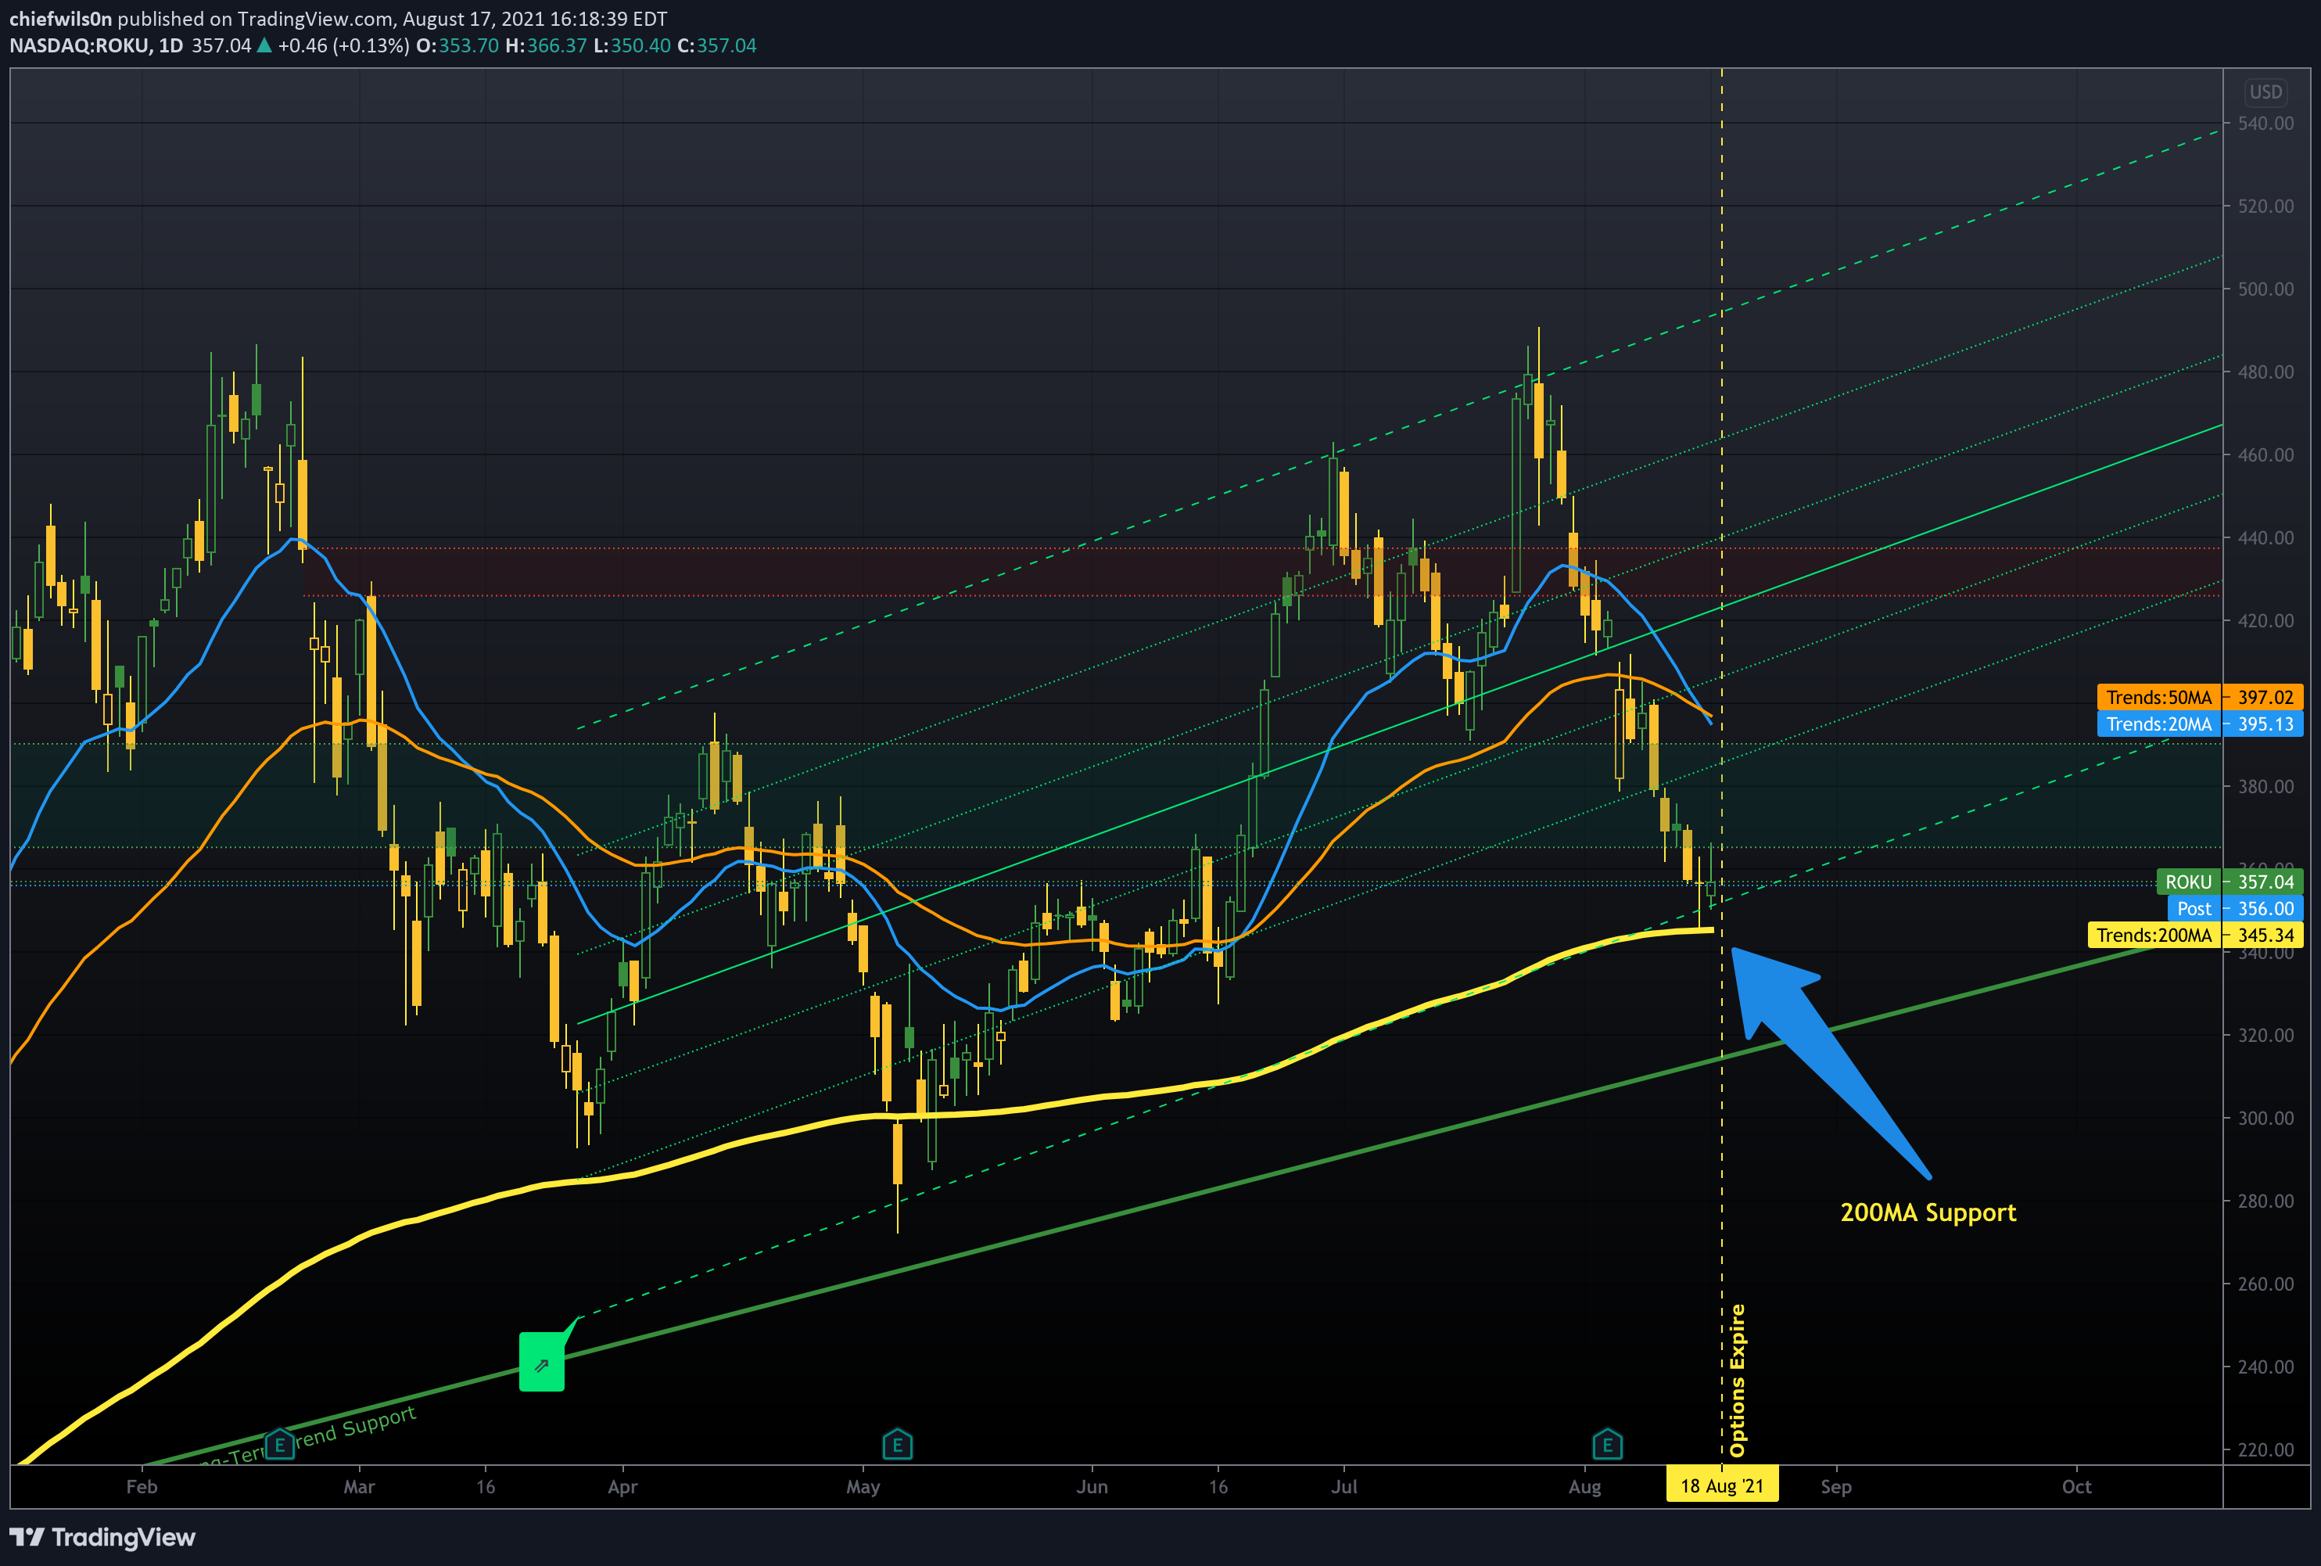This screenshot has width=2321, height=1566.
Task: Click the Sep label on time axis
Action: click(1836, 1486)
